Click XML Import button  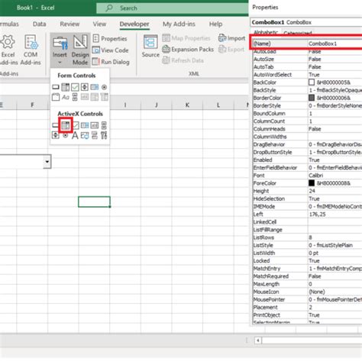point(231,38)
